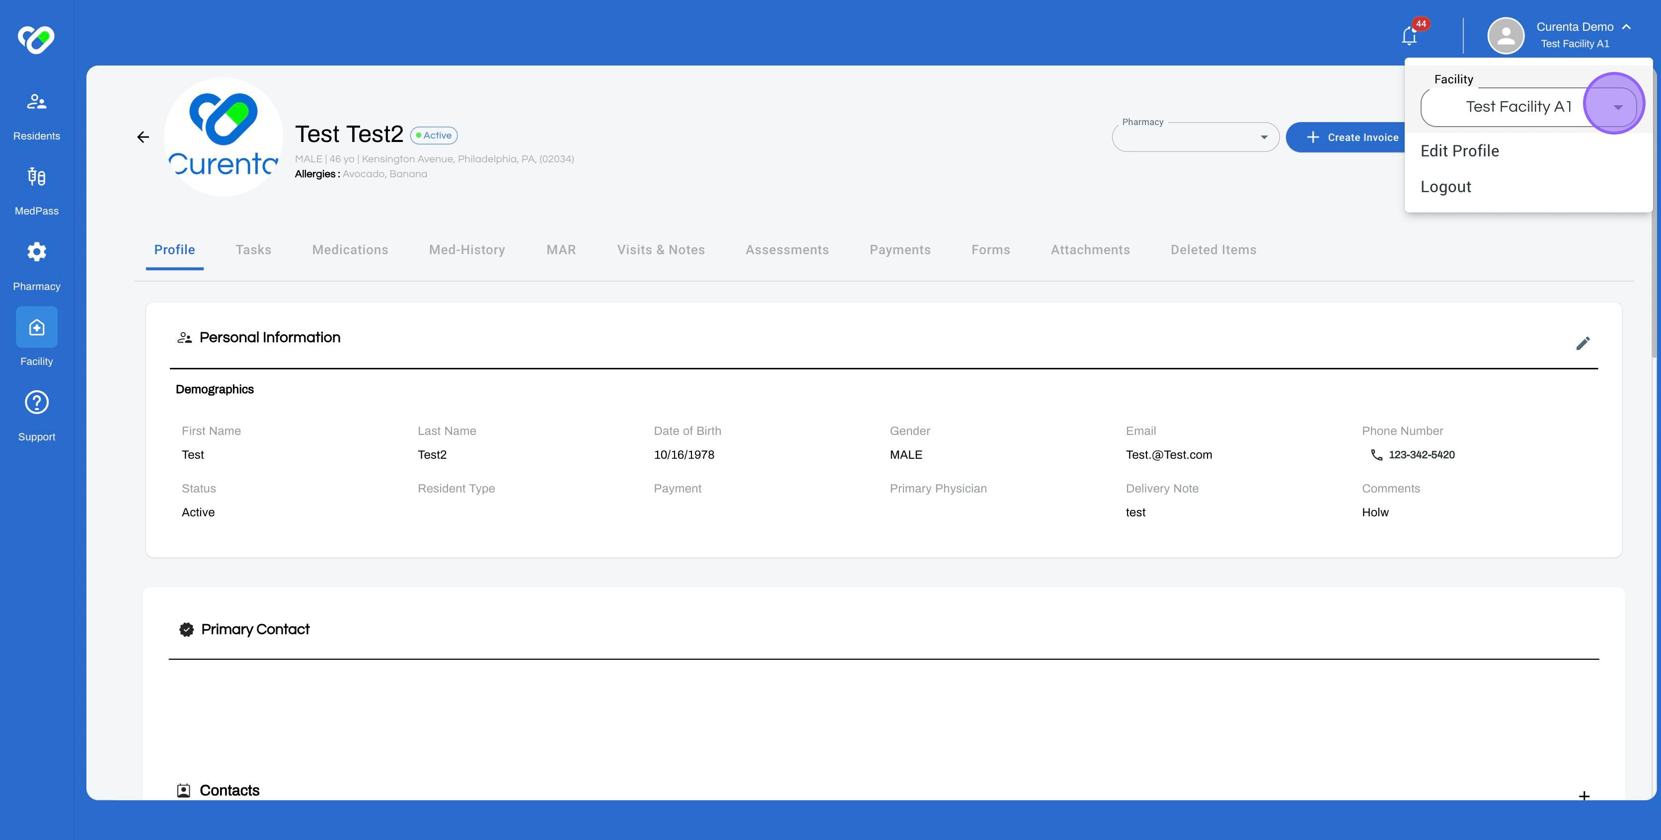The height and width of the screenshot is (840, 1661).
Task: Click the Demographics subheading
Action: [x=215, y=389]
